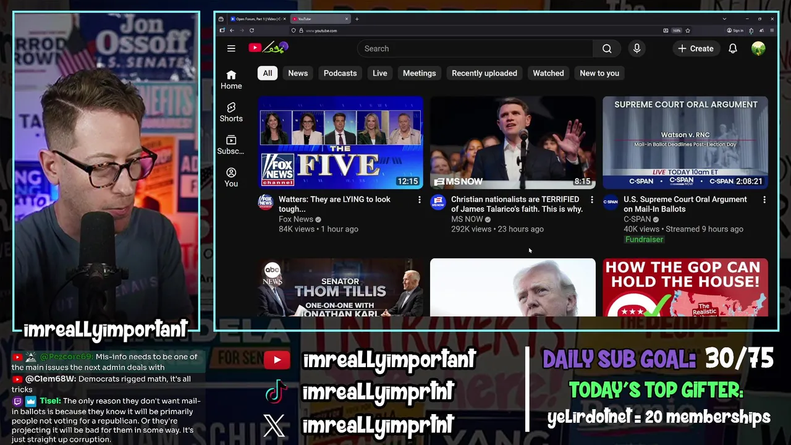Open the account avatar menu
Viewport: 791px width, 445px height.
(758, 48)
